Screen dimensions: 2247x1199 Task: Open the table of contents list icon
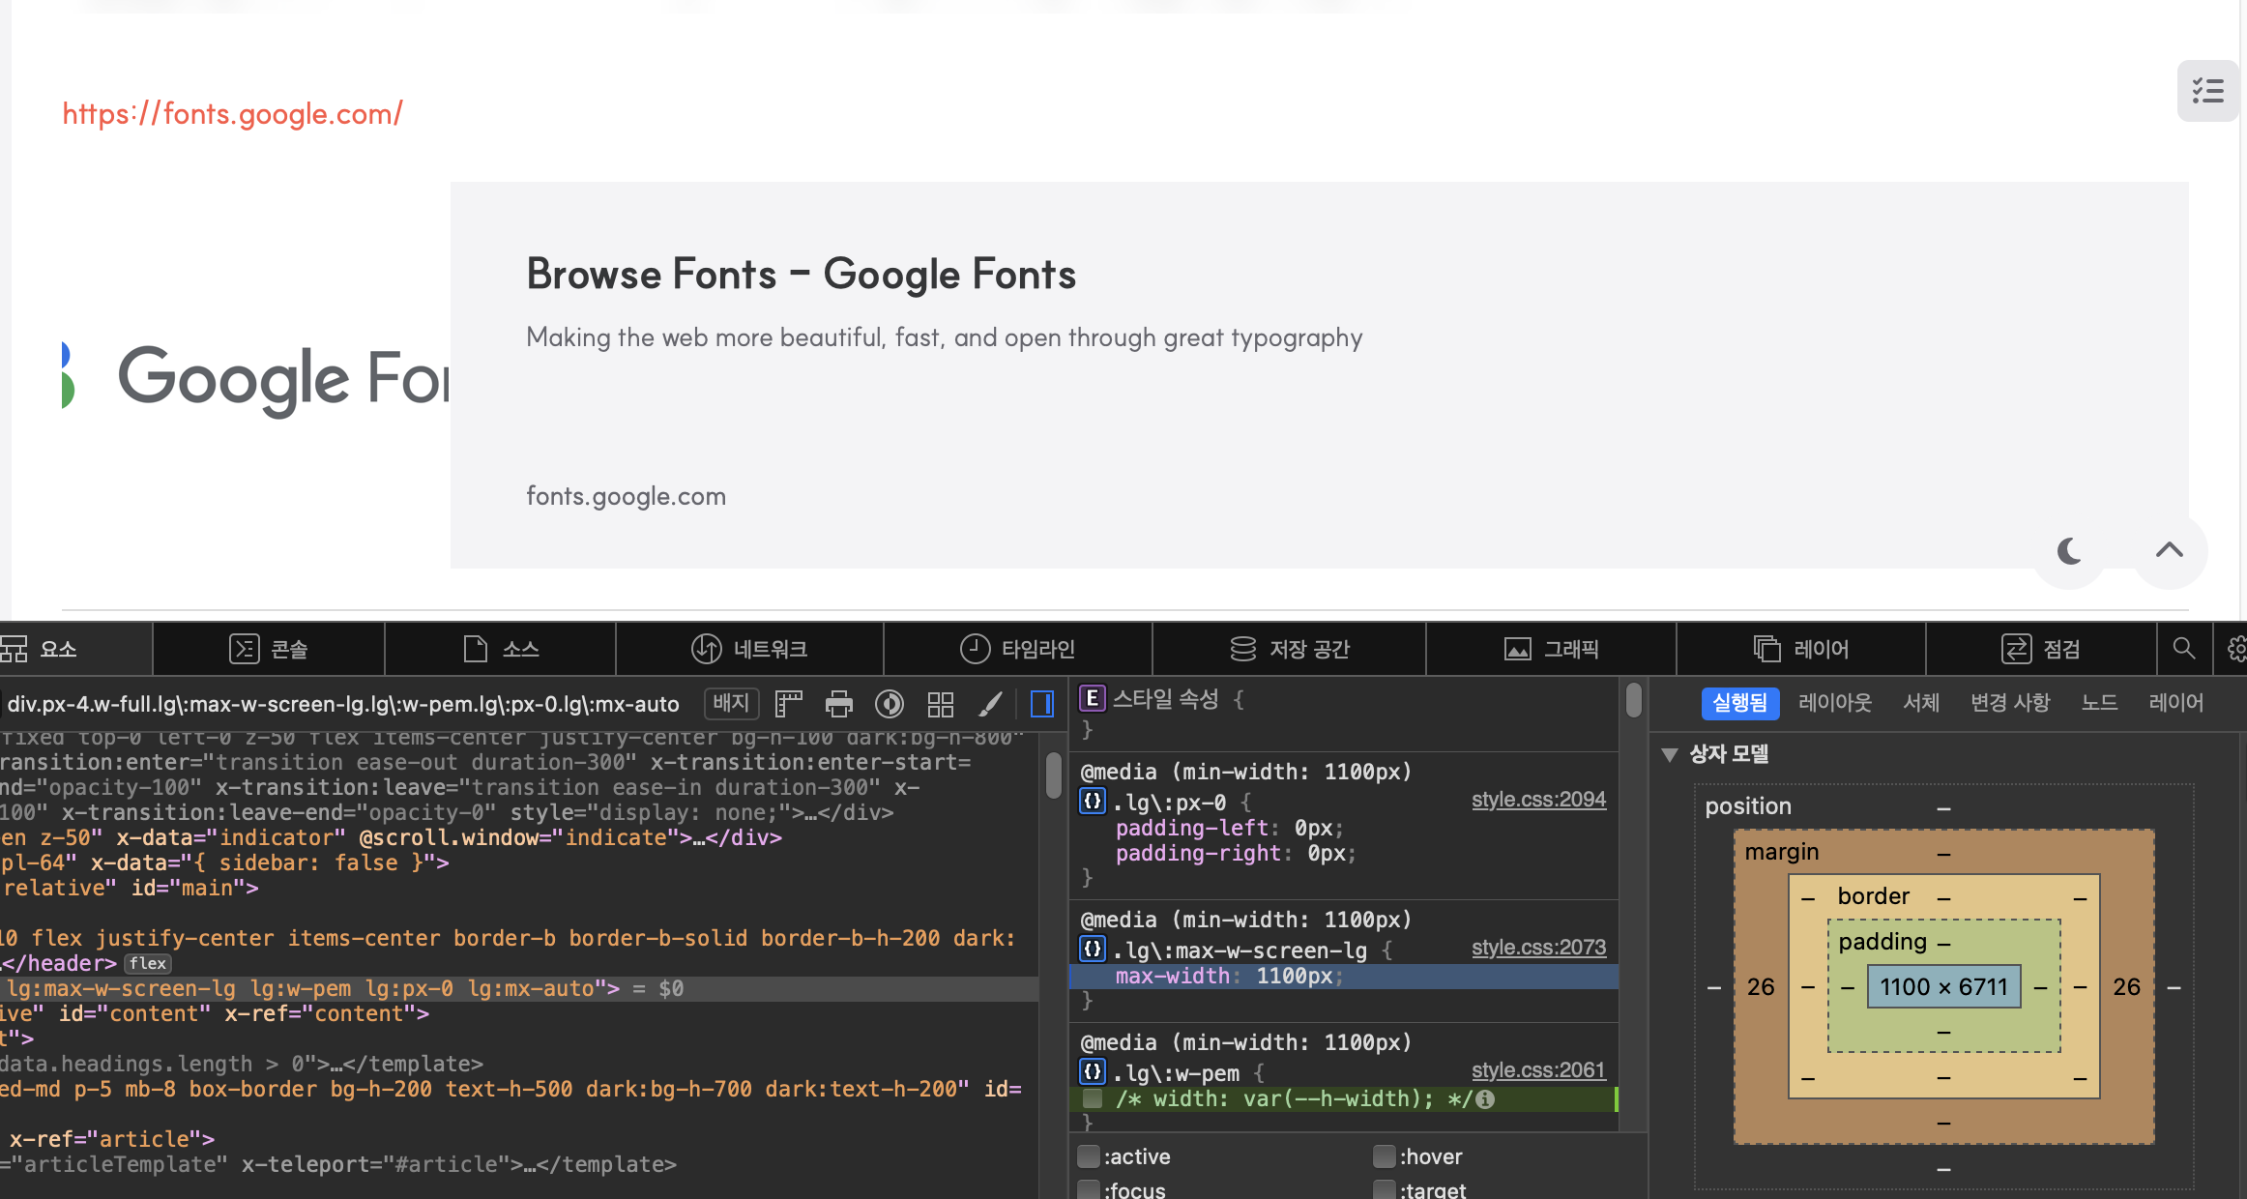click(2207, 91)
